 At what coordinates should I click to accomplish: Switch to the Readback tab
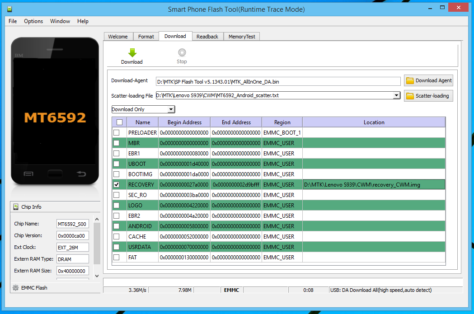point(207,37)
